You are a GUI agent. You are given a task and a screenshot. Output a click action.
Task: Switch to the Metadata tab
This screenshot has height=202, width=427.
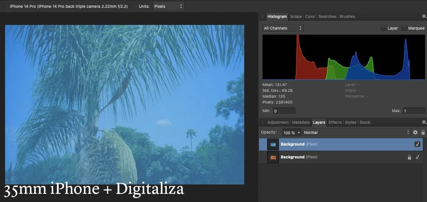(301, 122)
